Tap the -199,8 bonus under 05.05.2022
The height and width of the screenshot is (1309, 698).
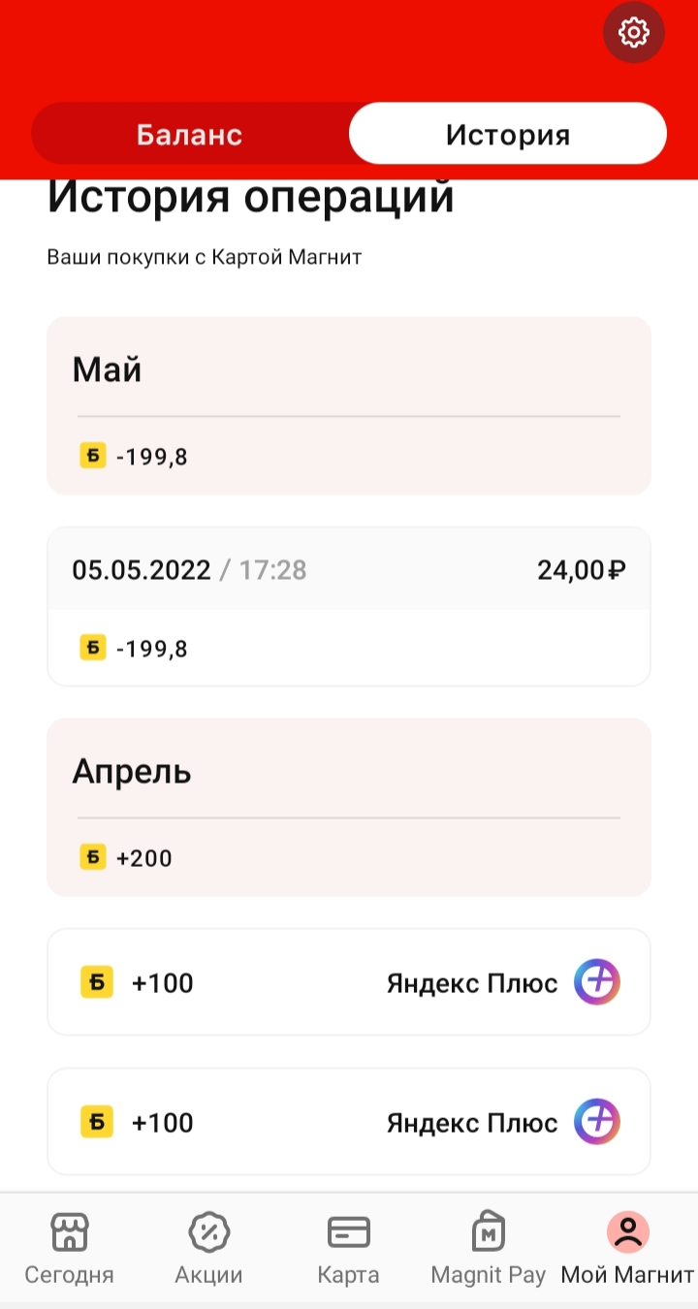click(151, 649)
